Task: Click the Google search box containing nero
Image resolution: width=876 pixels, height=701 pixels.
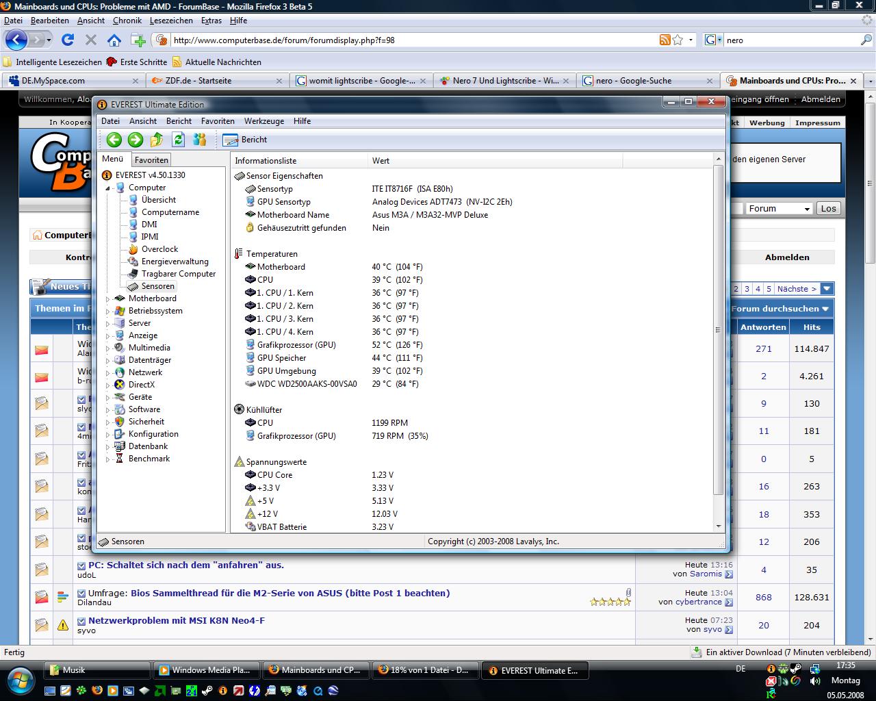Action: tap(790, 40)
